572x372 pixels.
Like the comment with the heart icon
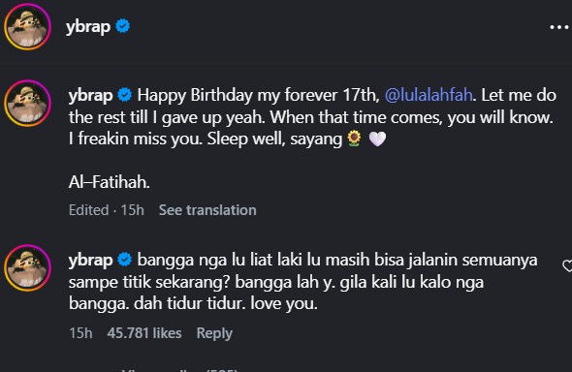click(x=567, y=265)
